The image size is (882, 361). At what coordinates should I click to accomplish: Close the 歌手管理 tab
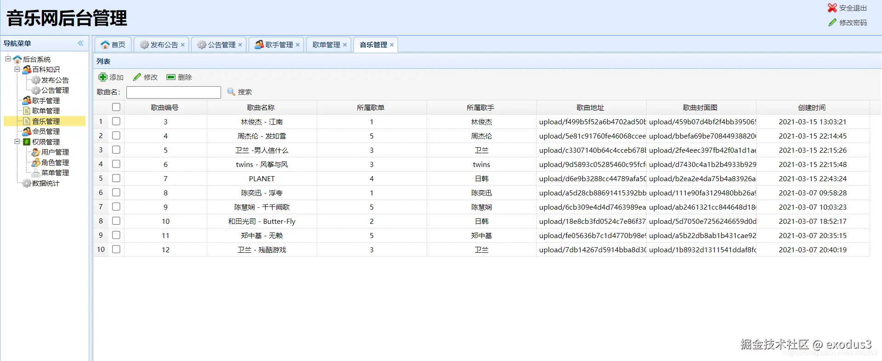[x=297, y=45]
